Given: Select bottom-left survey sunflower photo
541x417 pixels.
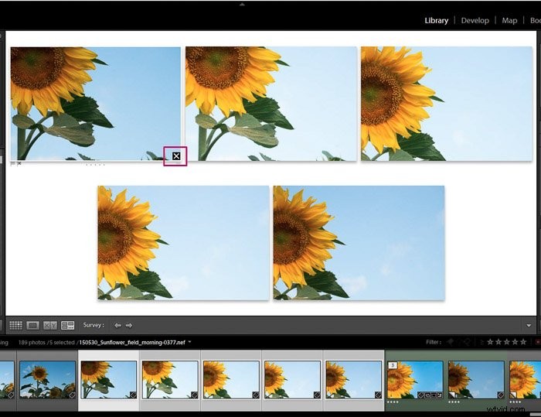Looking at the screenshot, I should pyautogui.click(x=183, y=243).
